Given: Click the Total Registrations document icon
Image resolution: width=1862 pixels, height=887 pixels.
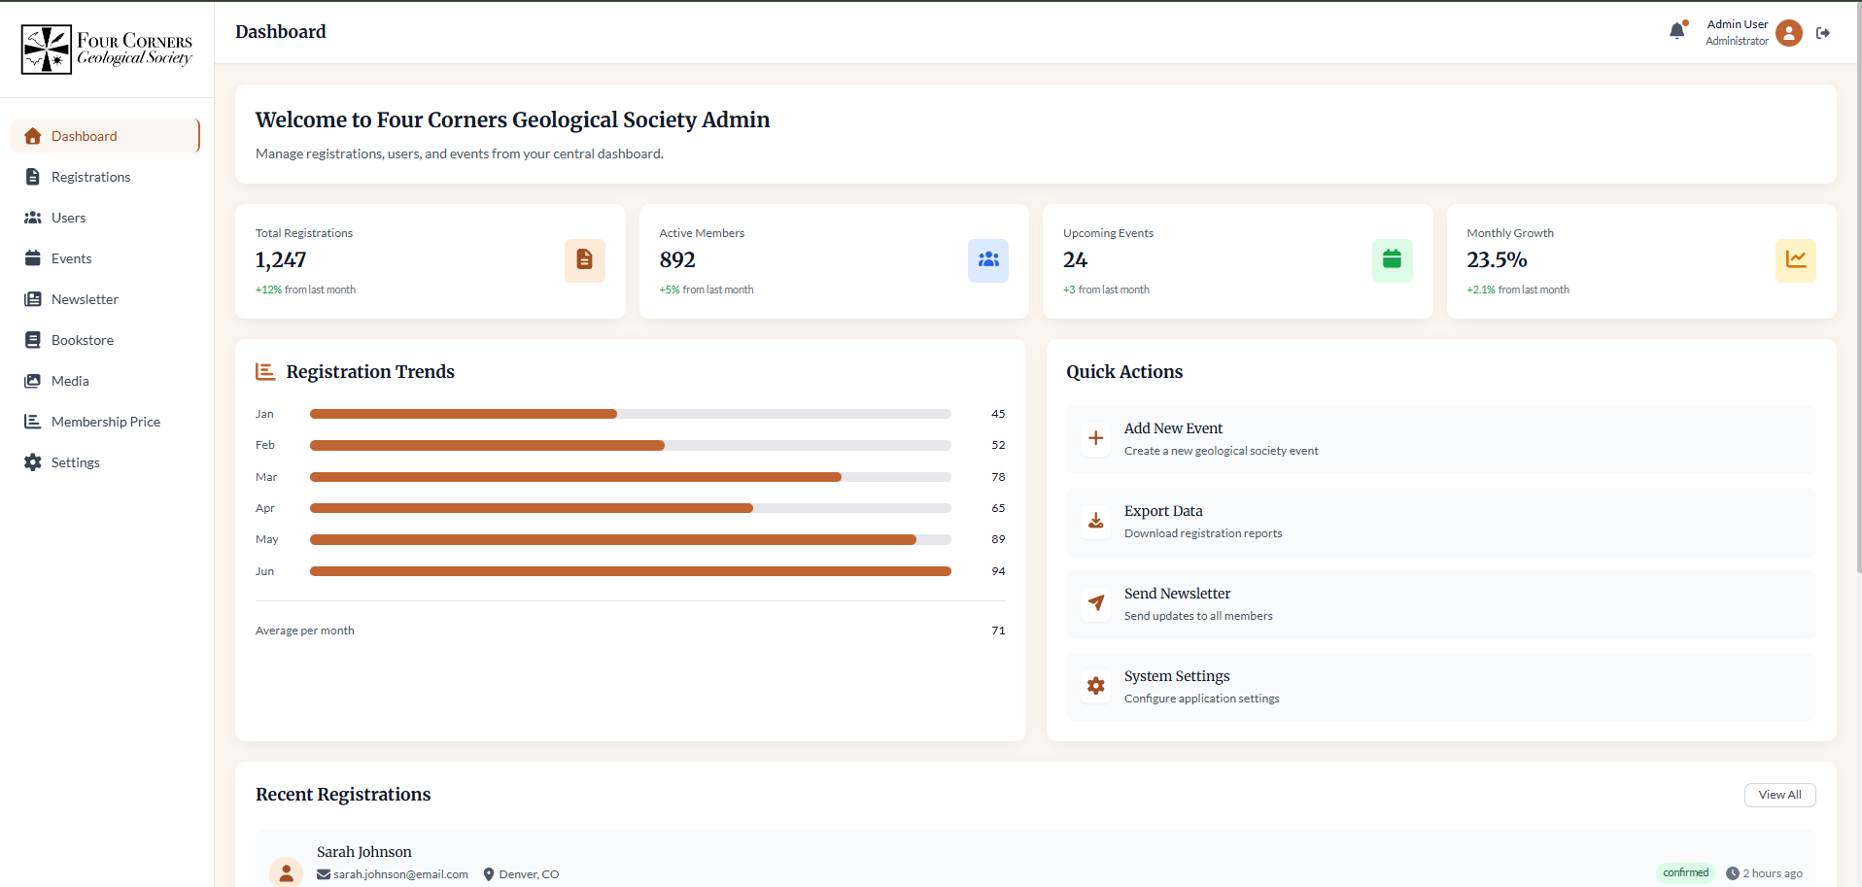Looking at the screenshot, I should [584, 260].
